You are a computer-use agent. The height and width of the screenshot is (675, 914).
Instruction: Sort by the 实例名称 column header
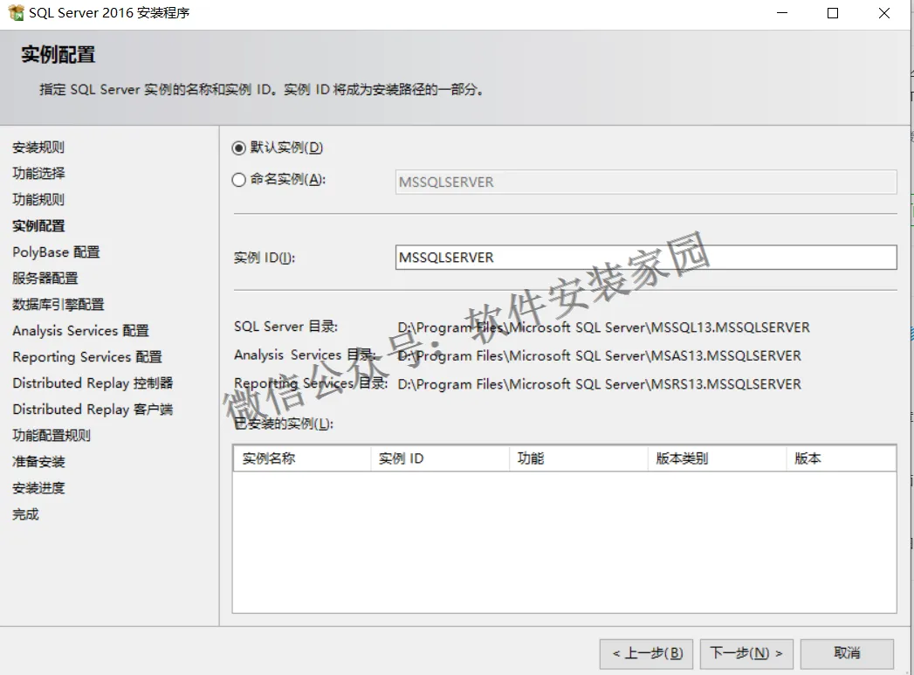301,458
